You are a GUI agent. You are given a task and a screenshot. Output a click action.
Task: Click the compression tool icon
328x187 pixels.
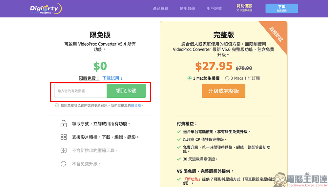[63, 150]
